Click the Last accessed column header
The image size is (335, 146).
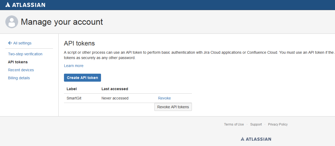pos(115,89)
